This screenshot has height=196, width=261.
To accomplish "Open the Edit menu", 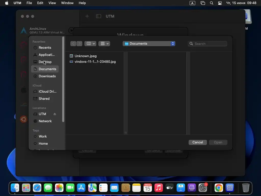I will (40, 3).
